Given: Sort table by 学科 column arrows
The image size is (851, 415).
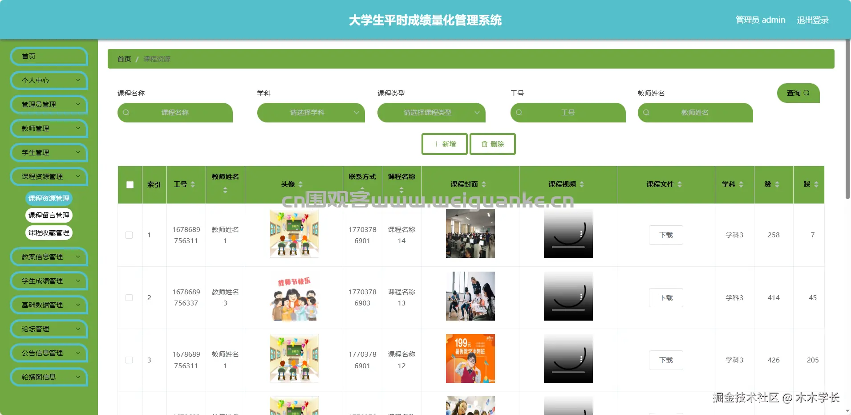Looking at the screenshot, I should point(741,184).
